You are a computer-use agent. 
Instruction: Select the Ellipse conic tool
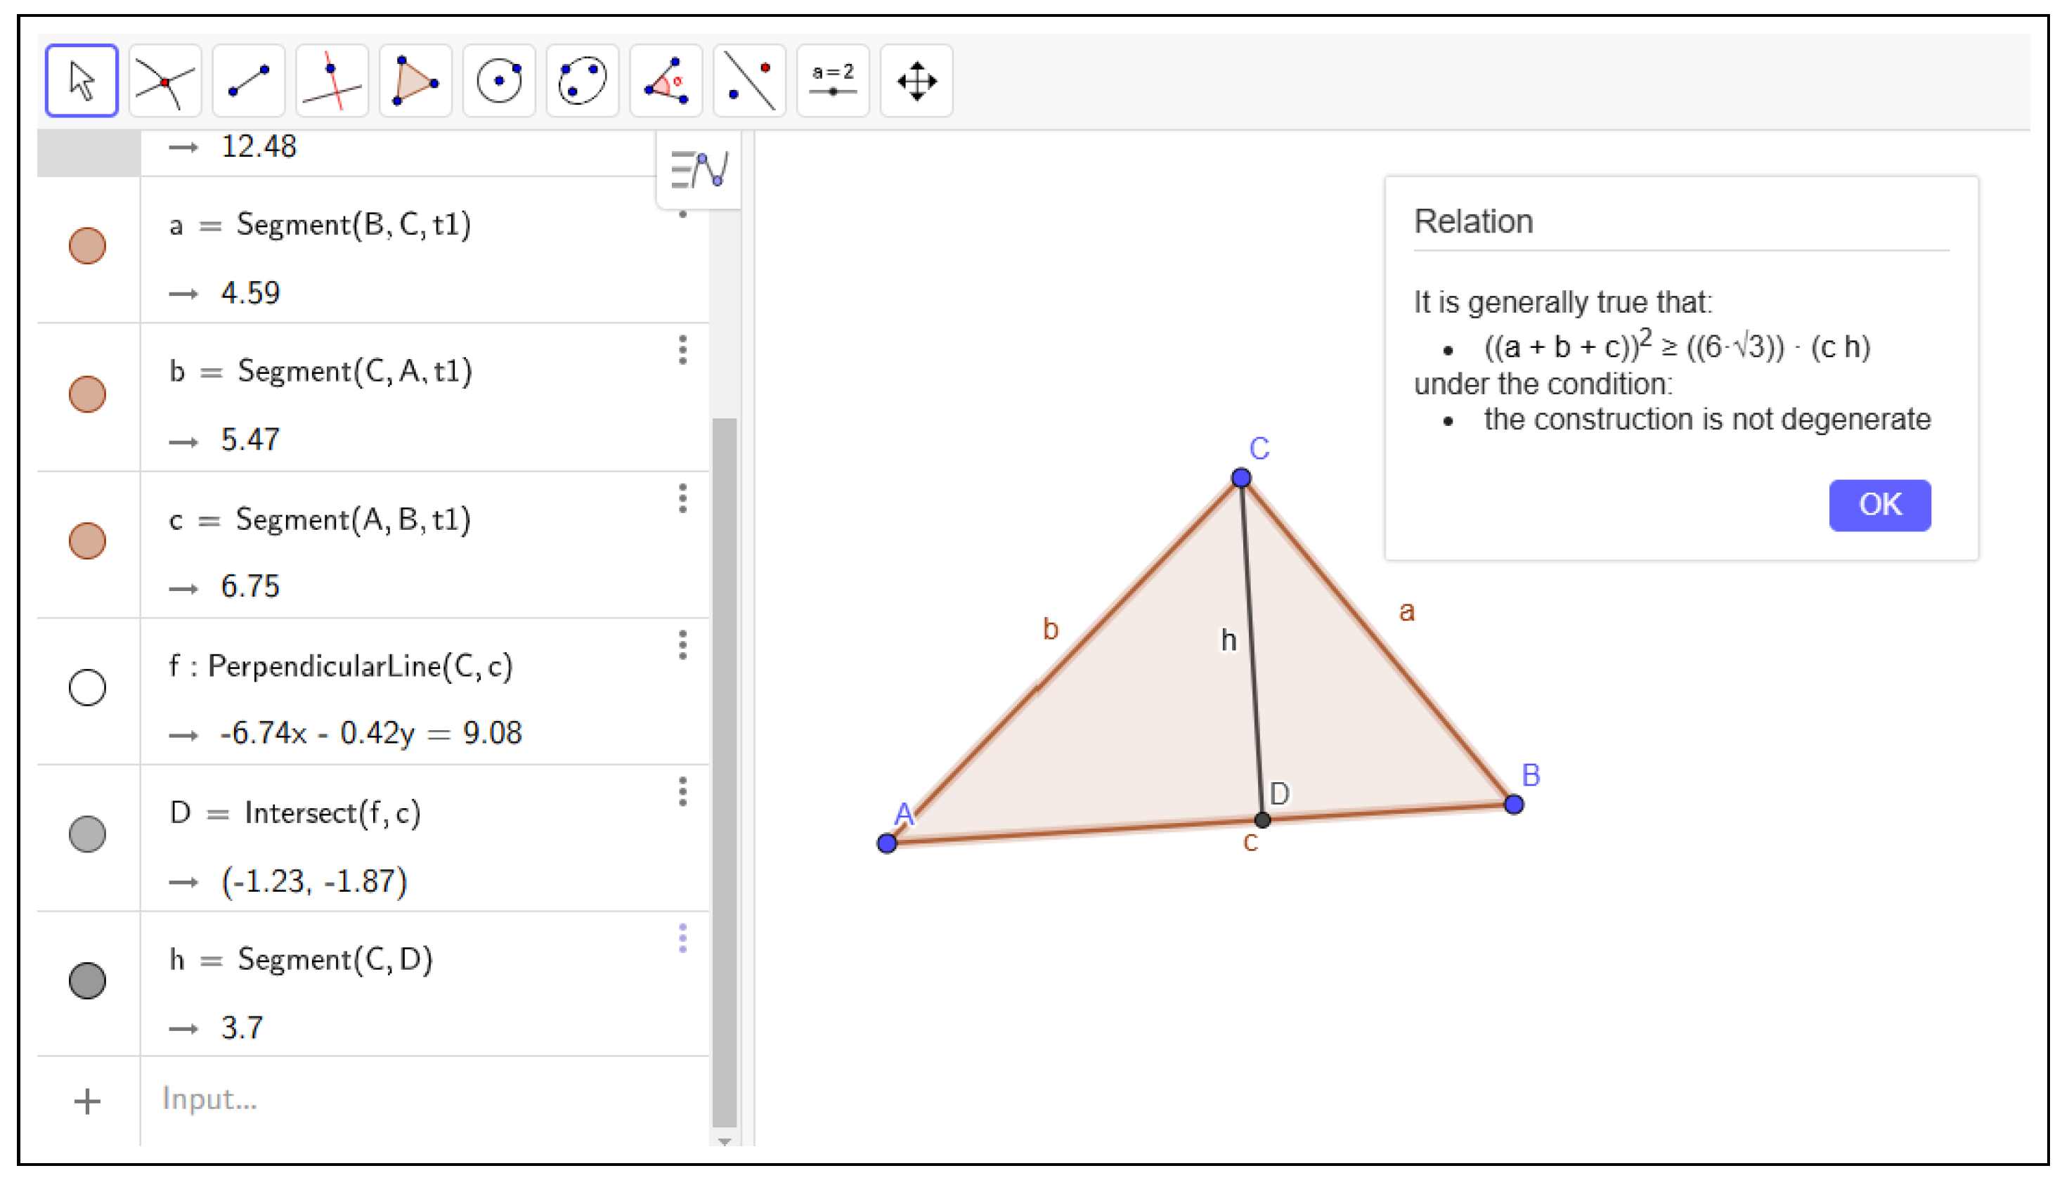pos(583,81)
